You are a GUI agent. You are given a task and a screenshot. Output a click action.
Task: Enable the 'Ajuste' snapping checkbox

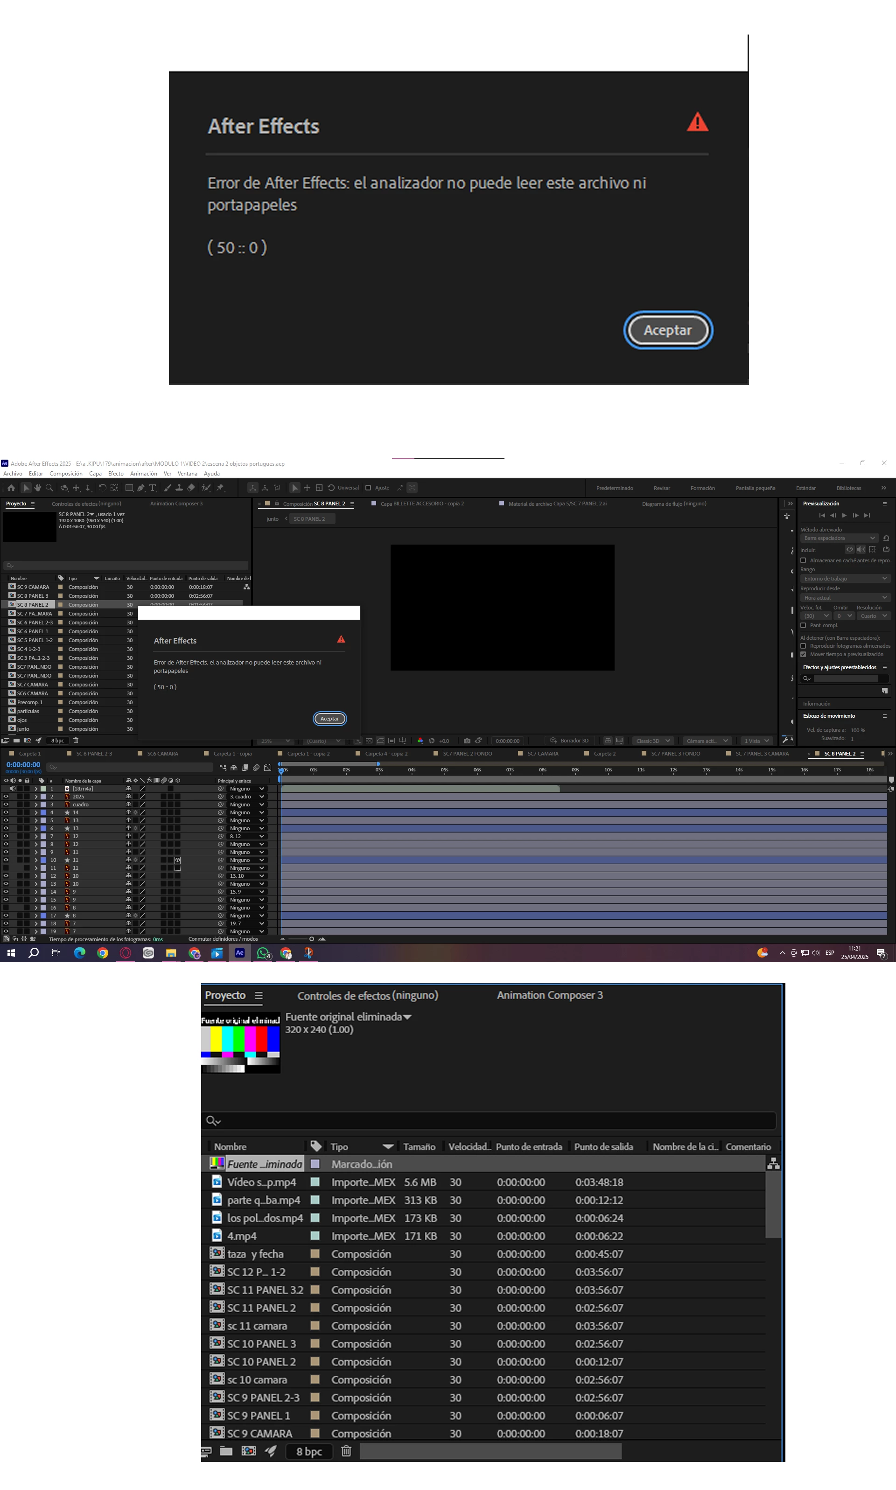click(368, 488)
